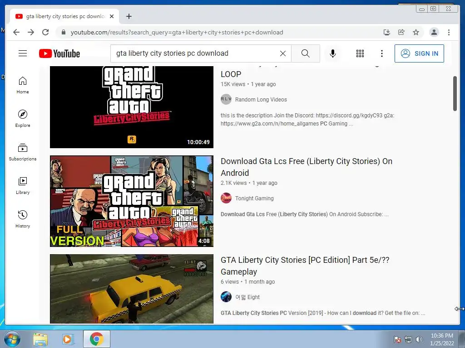Click the URL address bar

point(177,32)
